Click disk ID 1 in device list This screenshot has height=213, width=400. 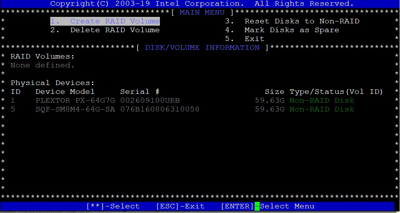click(x=13, y=100)
